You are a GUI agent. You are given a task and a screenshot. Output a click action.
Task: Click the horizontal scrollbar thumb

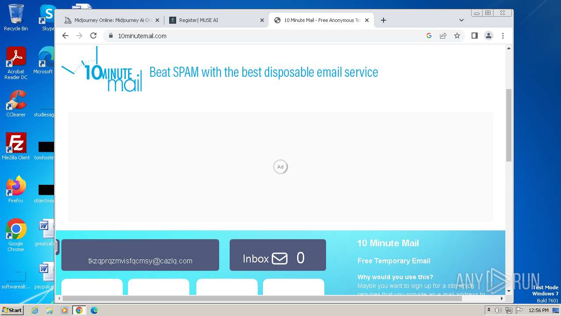(262, 298)
